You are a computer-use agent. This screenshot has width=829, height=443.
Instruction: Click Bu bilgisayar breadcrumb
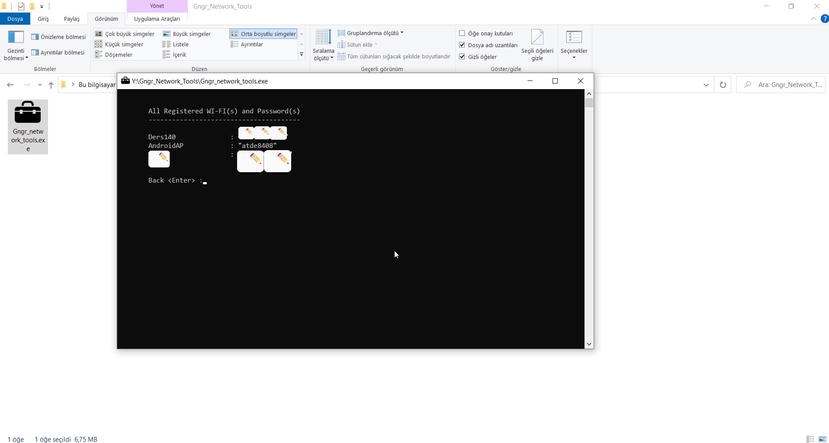tap(97, 85)
